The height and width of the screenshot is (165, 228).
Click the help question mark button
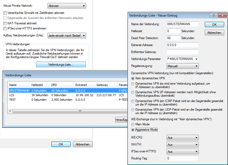[214, 16]
